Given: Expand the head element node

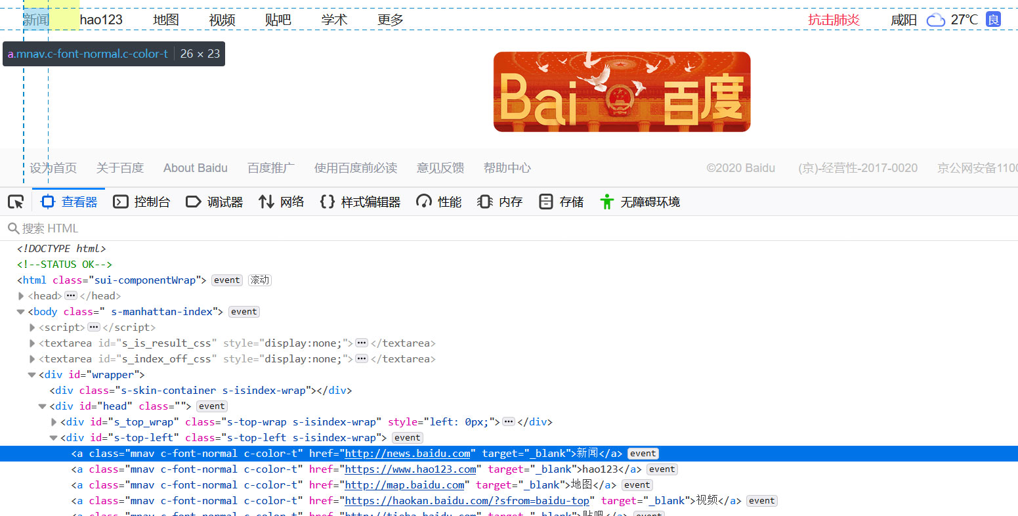Looking at the screenshot, I should 21,296.
